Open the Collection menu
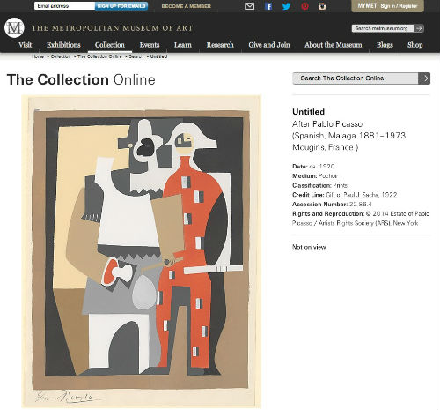This screenshot has width=440, height=410. (110, 45)
